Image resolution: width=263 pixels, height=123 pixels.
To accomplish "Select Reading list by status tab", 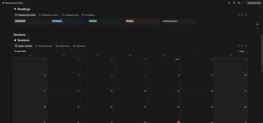I will pos(25,15).
